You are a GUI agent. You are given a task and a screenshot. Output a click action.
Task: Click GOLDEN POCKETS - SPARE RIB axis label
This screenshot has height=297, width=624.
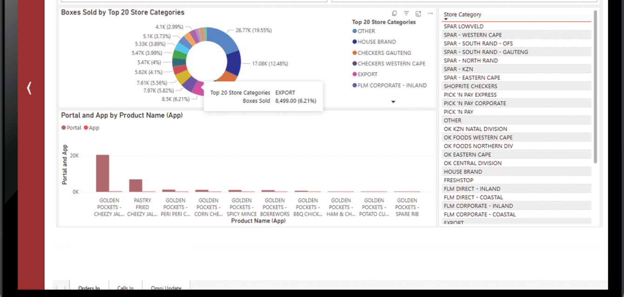coord(407,207)
